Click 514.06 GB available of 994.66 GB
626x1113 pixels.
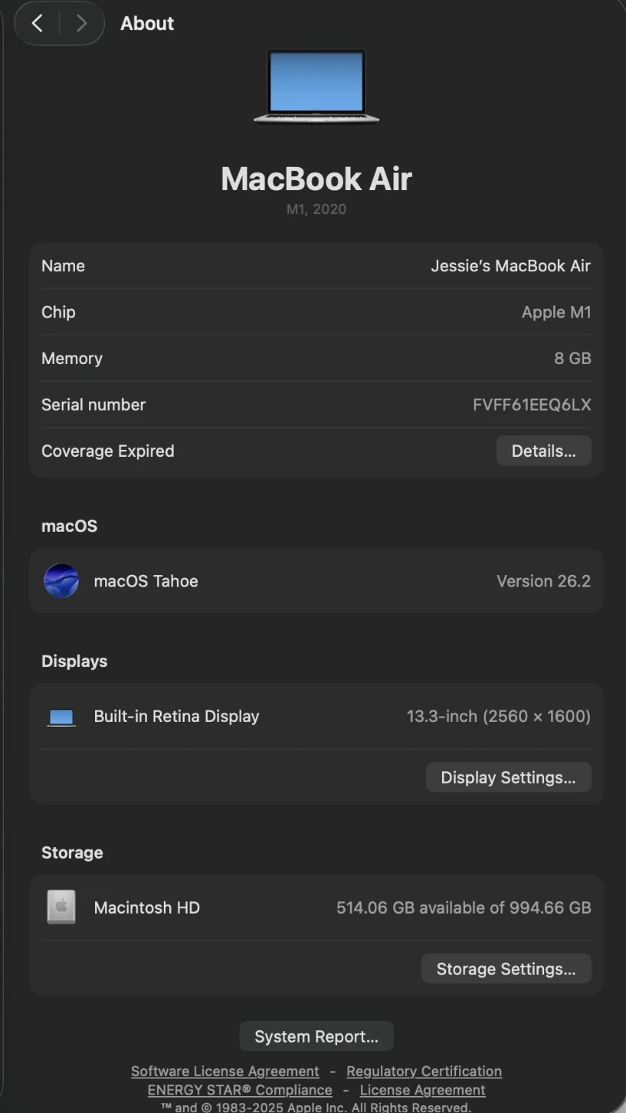pos(464,907)
